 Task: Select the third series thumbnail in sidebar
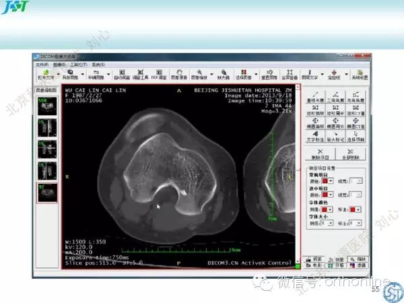click(47, 149)
